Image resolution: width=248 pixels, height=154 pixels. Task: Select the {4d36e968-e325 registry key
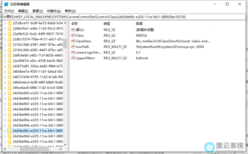[x=38, y=109]
